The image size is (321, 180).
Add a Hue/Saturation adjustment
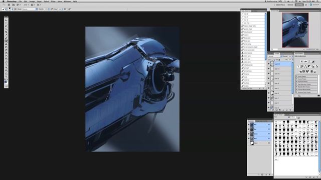(x=302, y=66)
